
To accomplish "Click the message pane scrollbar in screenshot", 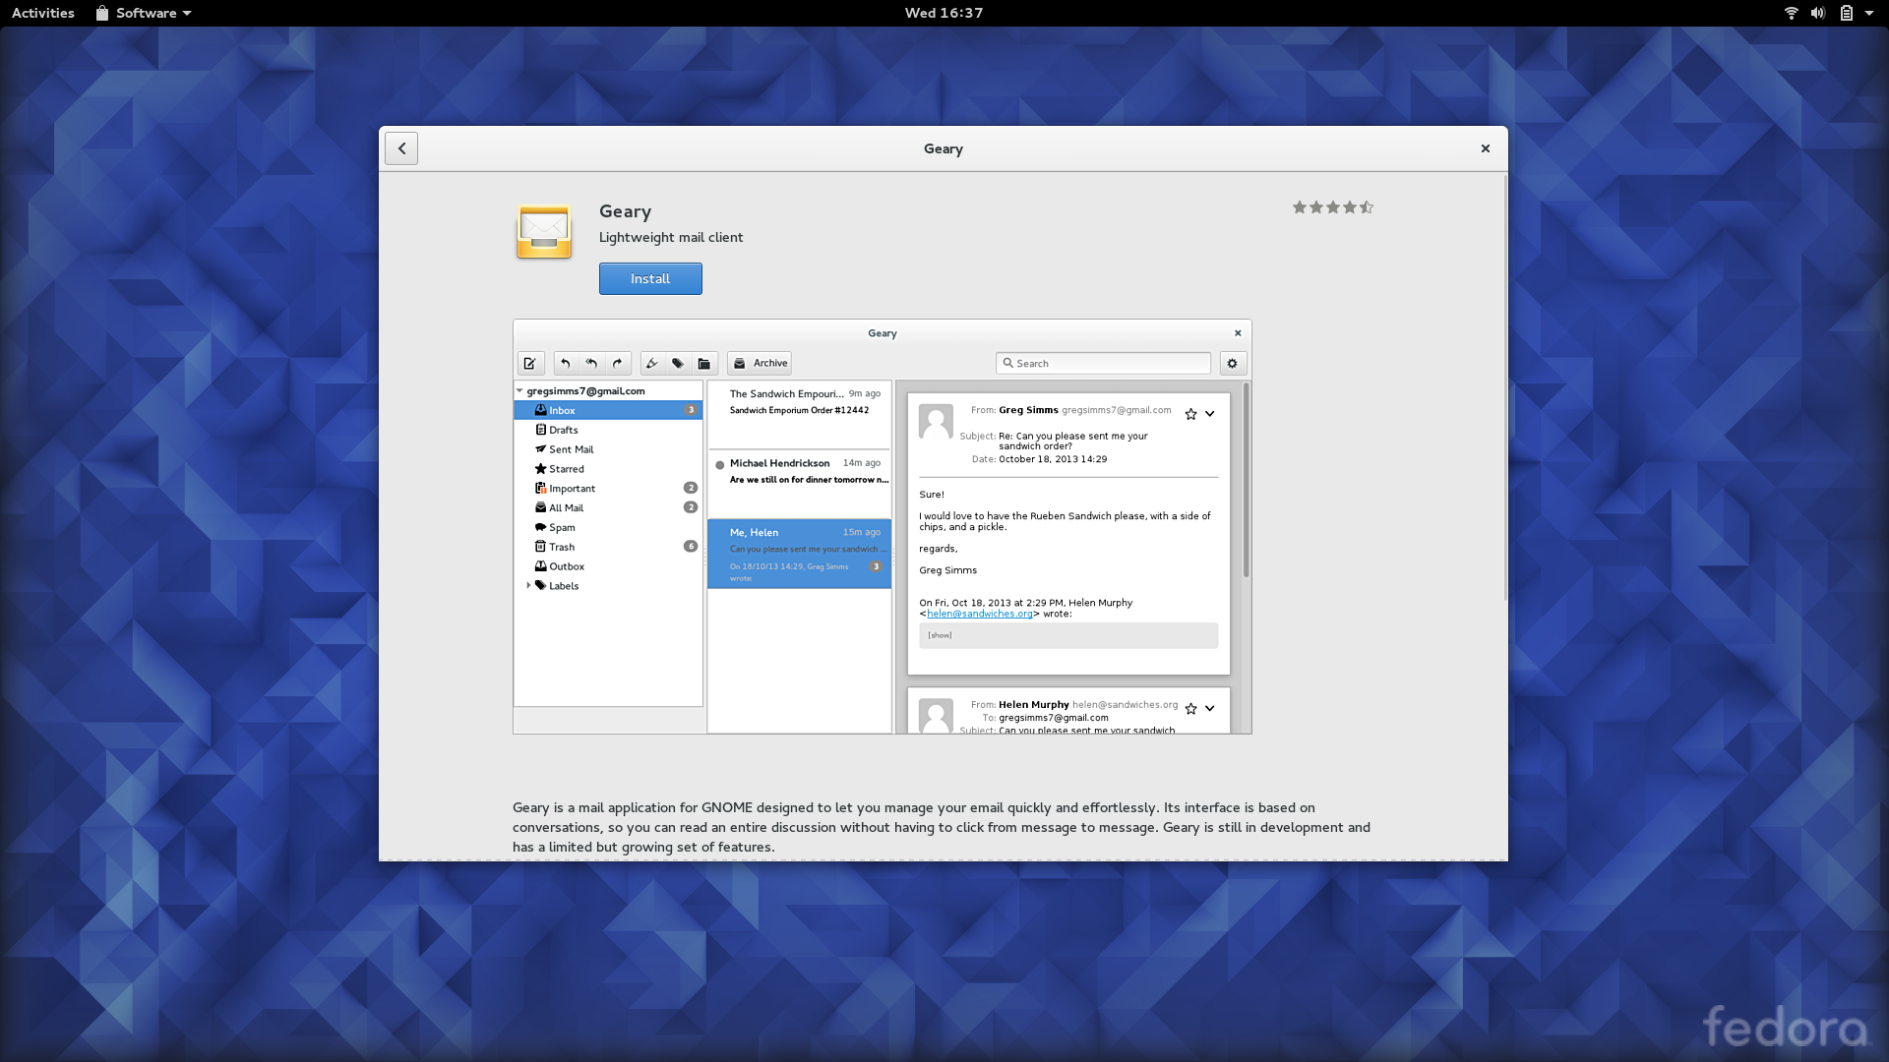I will pyautogui.click(x=1246, y=480).
